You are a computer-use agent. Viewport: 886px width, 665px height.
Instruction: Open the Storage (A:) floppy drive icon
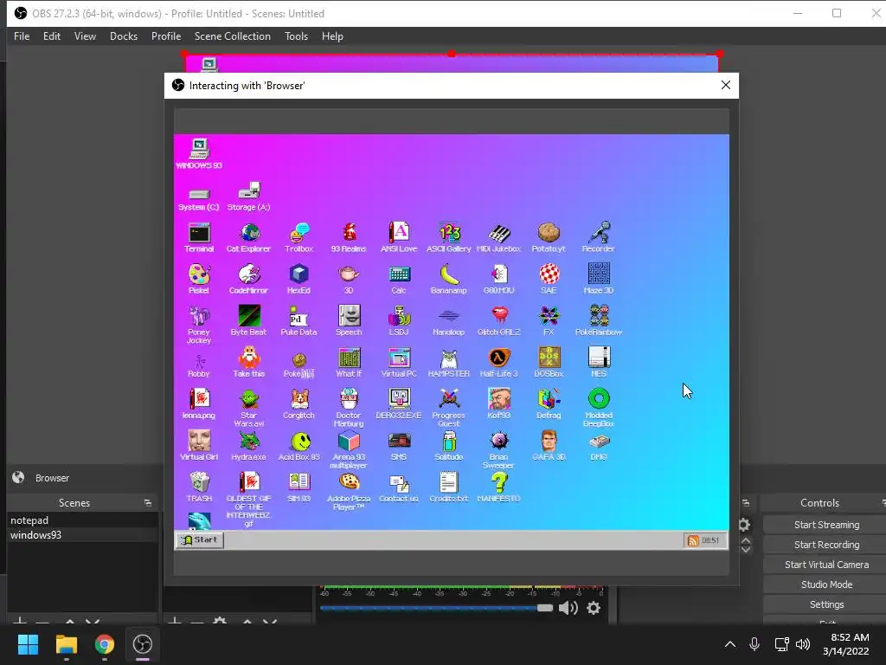(x=248, y=197)
